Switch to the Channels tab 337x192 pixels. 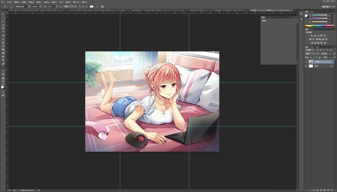pos(312,47)
